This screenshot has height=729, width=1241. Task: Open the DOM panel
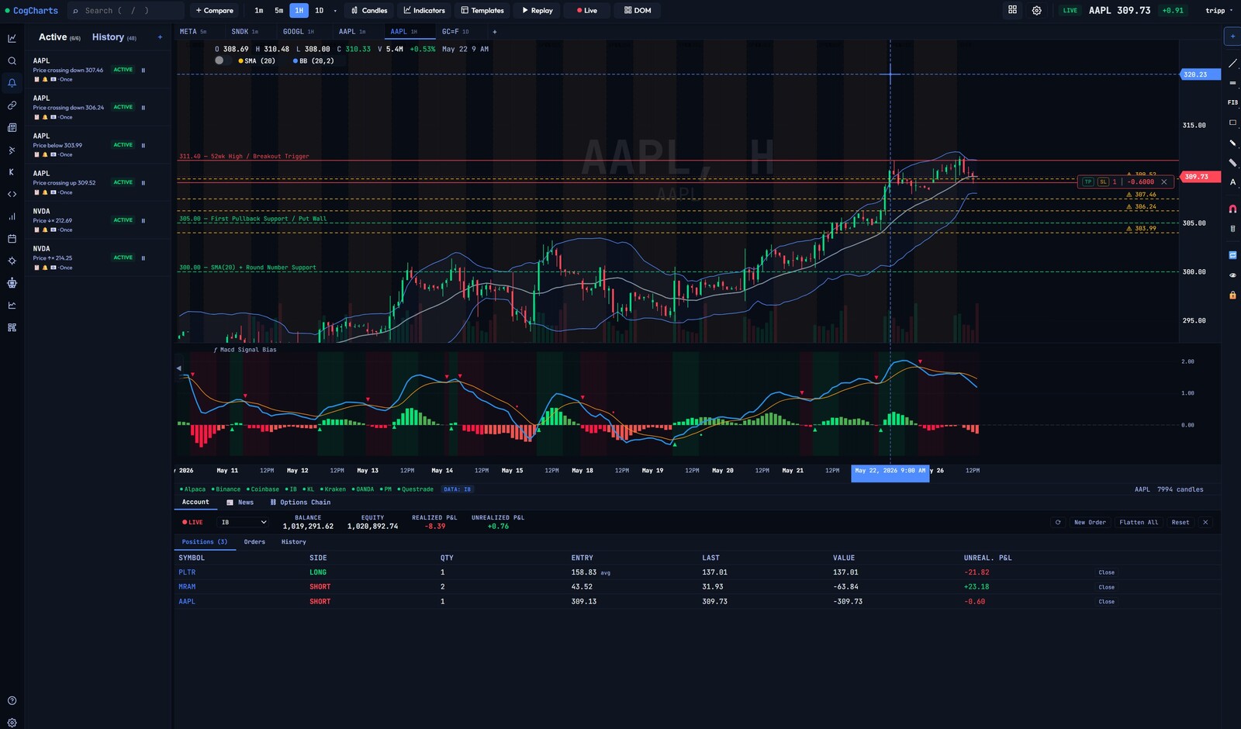coord(638,10)
